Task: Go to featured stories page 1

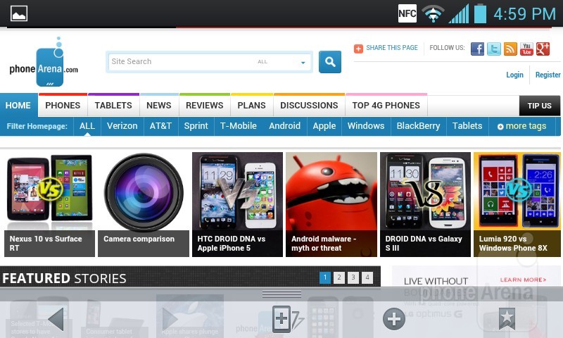Action: pos(325,277)
